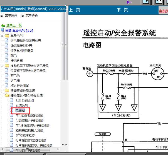
Task: Click the green back arrow icon
Action: 3,25
